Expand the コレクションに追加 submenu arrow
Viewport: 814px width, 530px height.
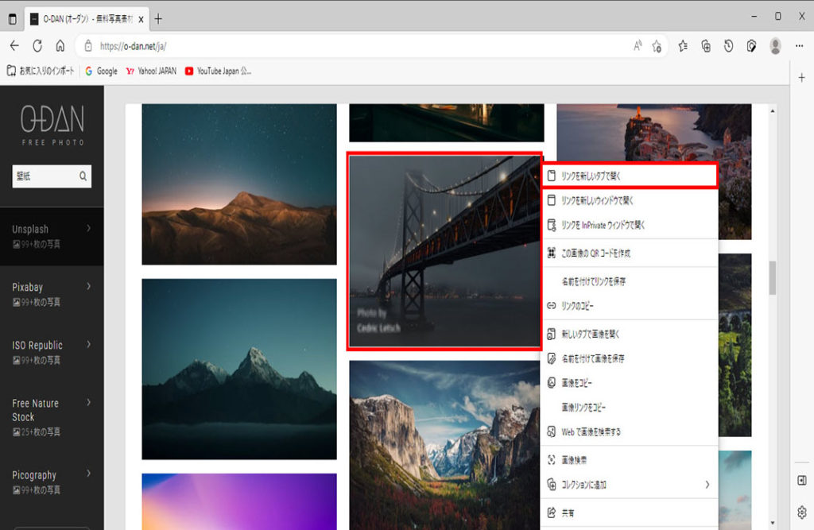tap(707, 484)
